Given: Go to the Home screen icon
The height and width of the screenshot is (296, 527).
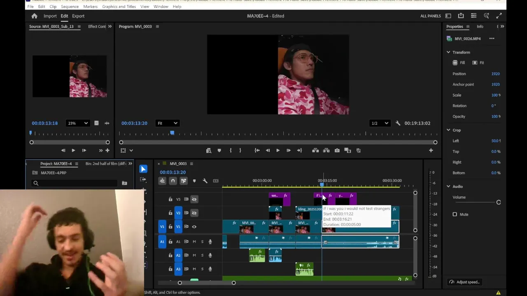Looking at the screenshot, I should pos(35,16).
